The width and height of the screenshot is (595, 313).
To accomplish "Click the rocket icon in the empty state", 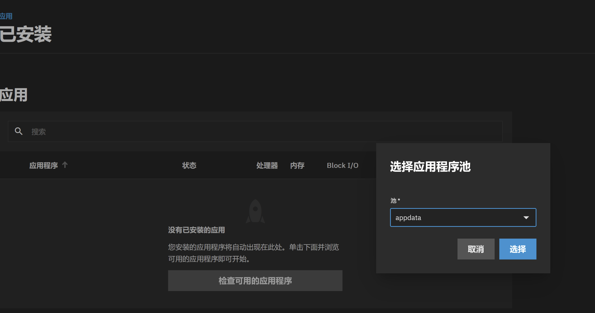I will [255, 211].
